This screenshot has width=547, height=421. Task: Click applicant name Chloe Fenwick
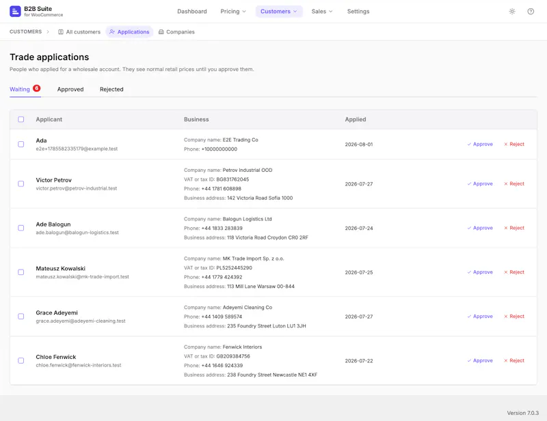(x=55, y=357)
